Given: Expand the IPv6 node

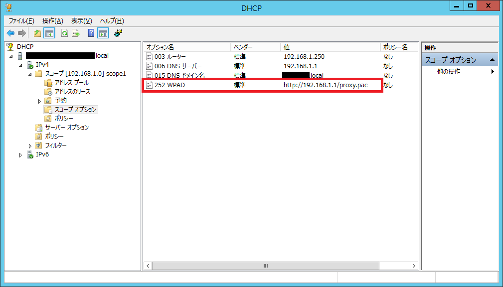Looking at the screenshot, I should pyautogui.click(x=20, y=155).
